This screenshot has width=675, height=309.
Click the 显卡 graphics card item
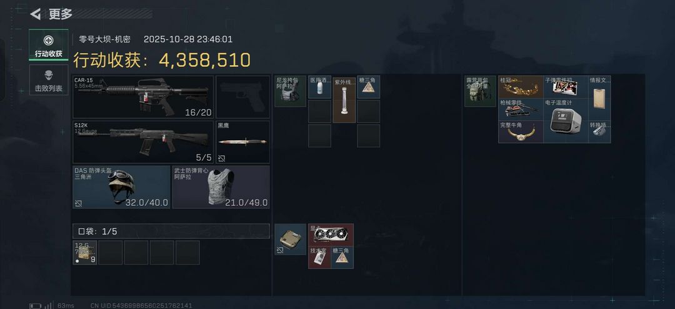331,235
